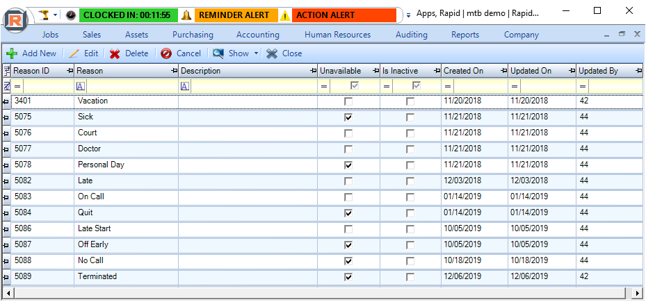Click the horizontal scrollbar right arrow
The height and width of the screenshot is (302, 646).
coord(637,293)
